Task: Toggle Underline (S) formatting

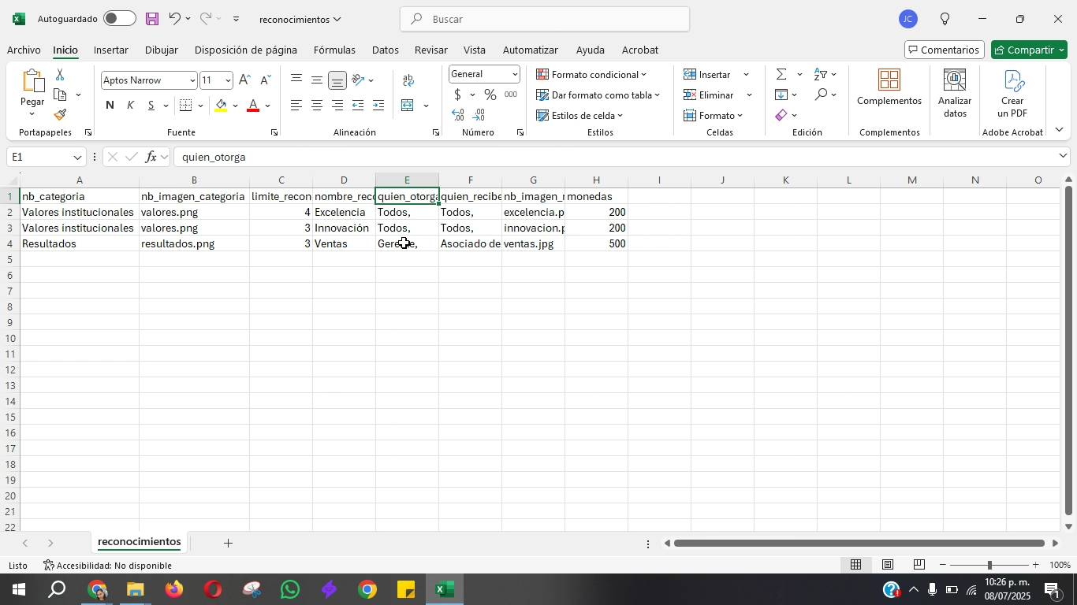Action: (x=151, y=106)
